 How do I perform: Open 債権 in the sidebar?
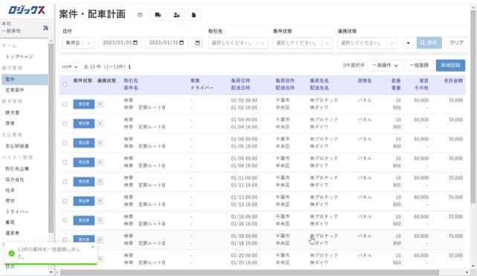coord(10,123)
